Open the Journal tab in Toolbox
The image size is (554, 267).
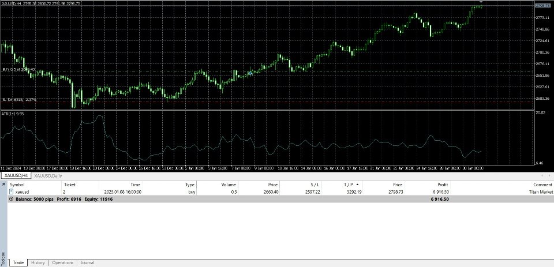point(87,263)
